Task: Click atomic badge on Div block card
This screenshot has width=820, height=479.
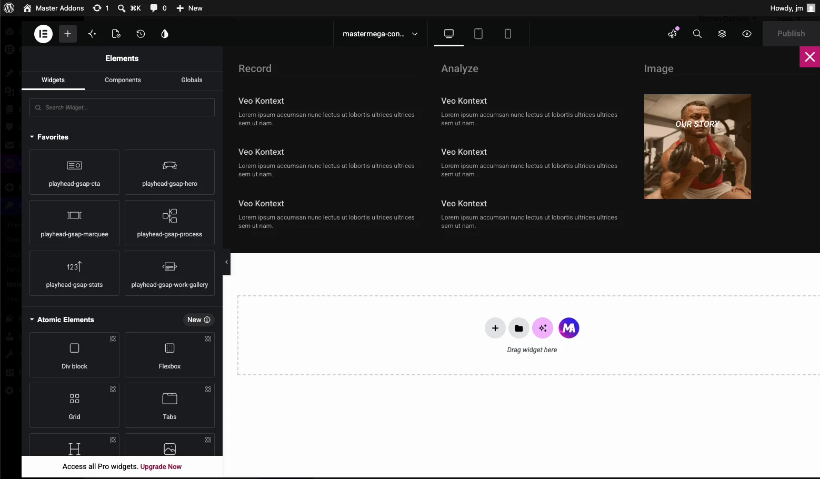Action: (x=113, y=338)
